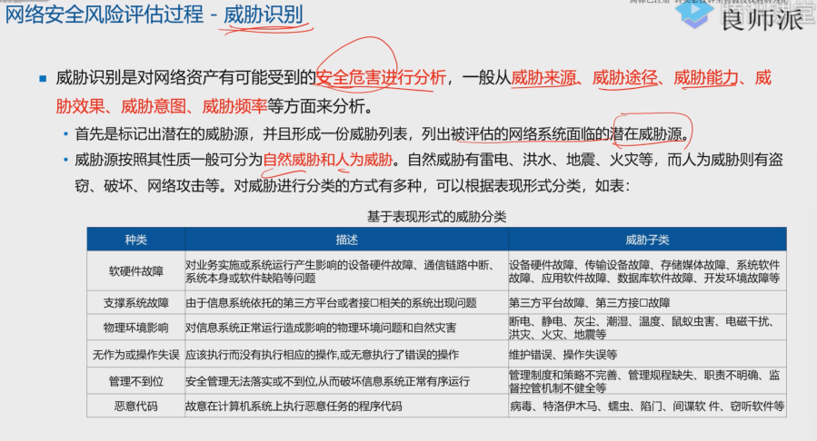Screen dimensions: 817x441
Task: Click the underlined 威胁识别 in title
Action: [264, 15]
